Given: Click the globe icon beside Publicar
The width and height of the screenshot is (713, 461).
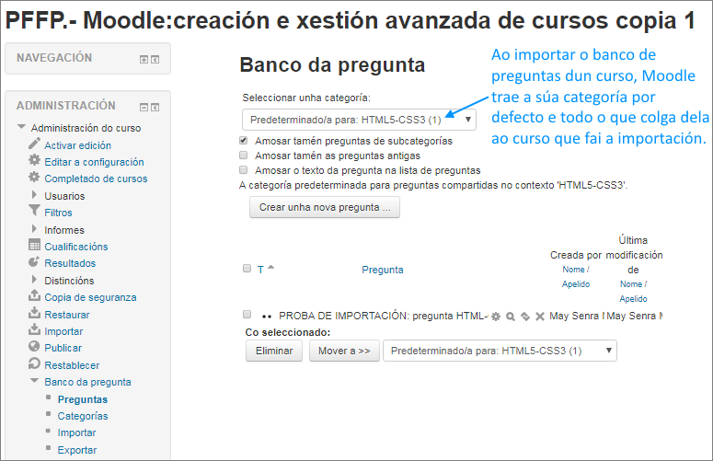Looking at the screenshot, I should coord(34,346).
